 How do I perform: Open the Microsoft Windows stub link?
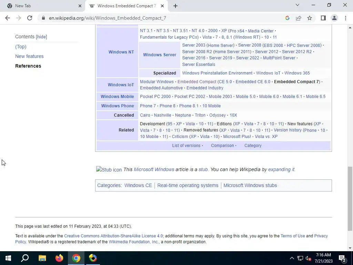pyautogui.click(x=154, y=169)
